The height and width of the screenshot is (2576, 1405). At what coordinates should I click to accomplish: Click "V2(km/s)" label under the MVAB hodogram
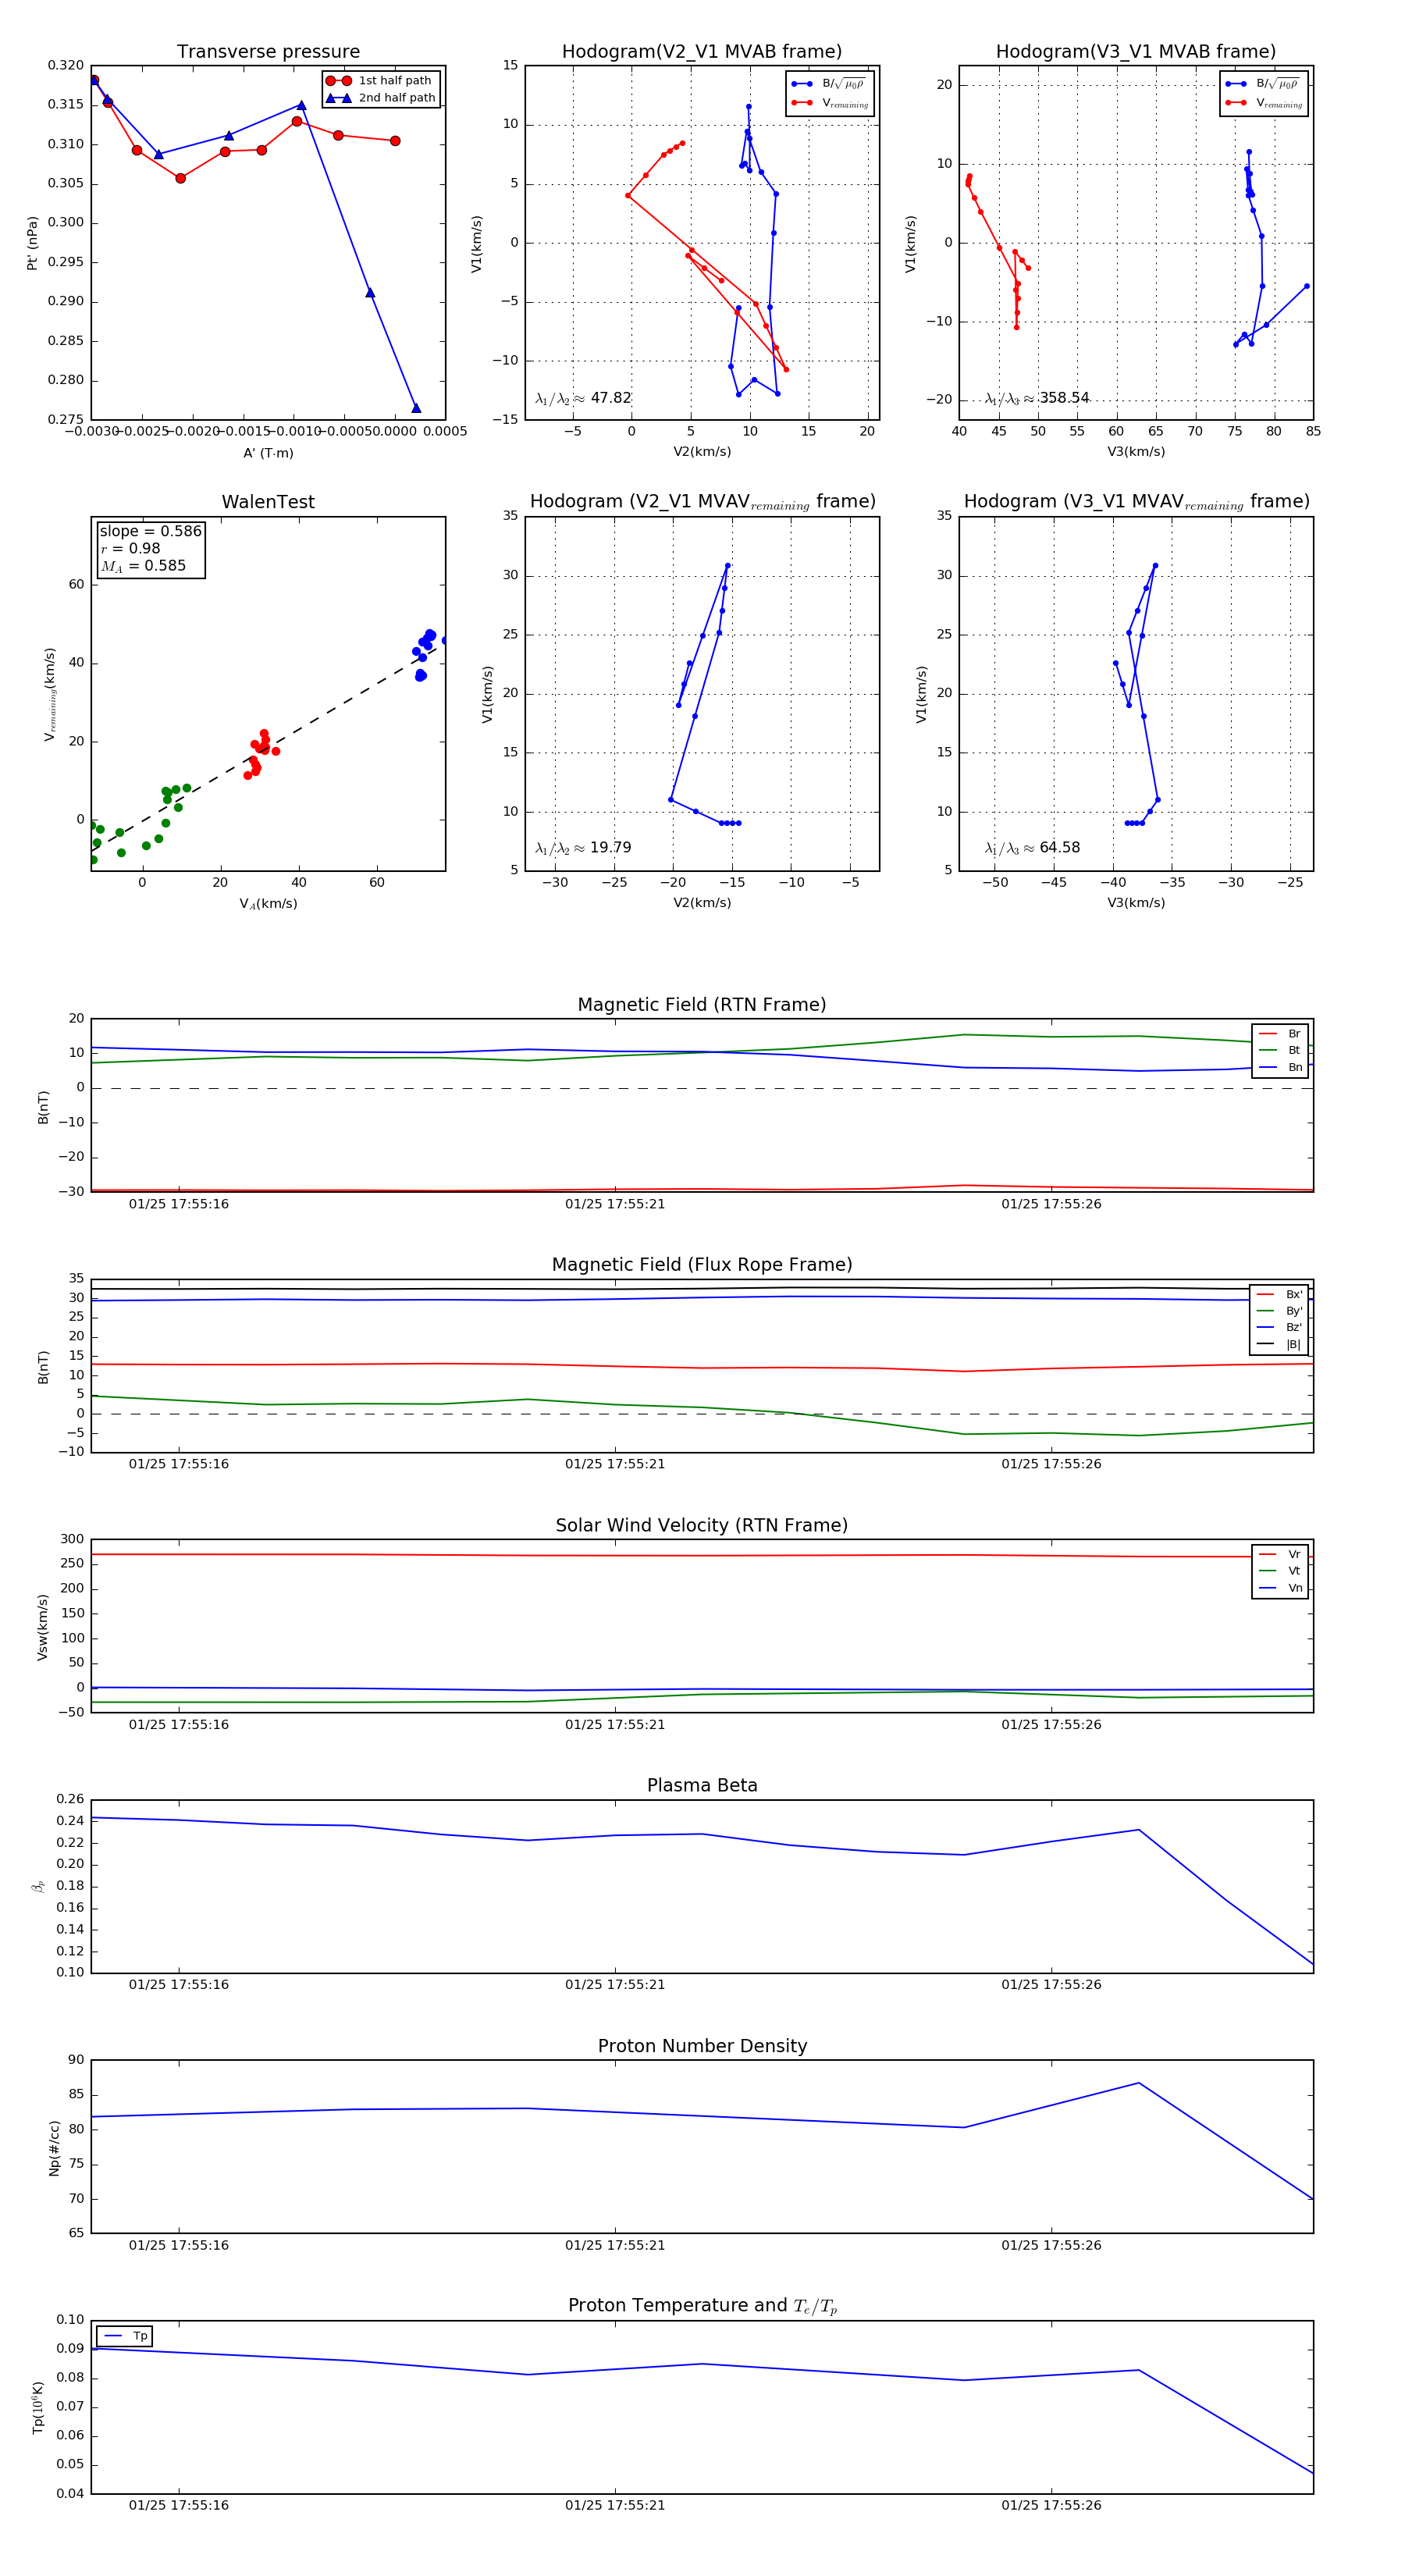tap(702, 452)
